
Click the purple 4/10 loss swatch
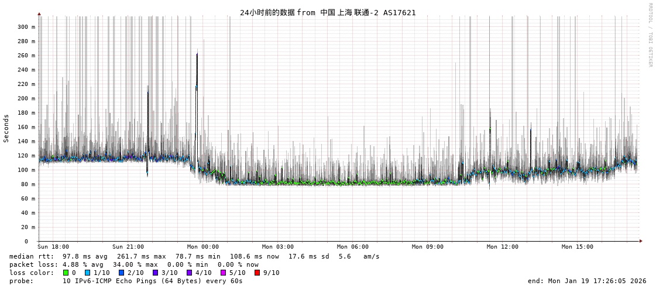coord(189,273)
